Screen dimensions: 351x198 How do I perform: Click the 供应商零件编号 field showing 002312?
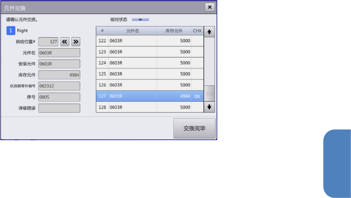(59, 86)
